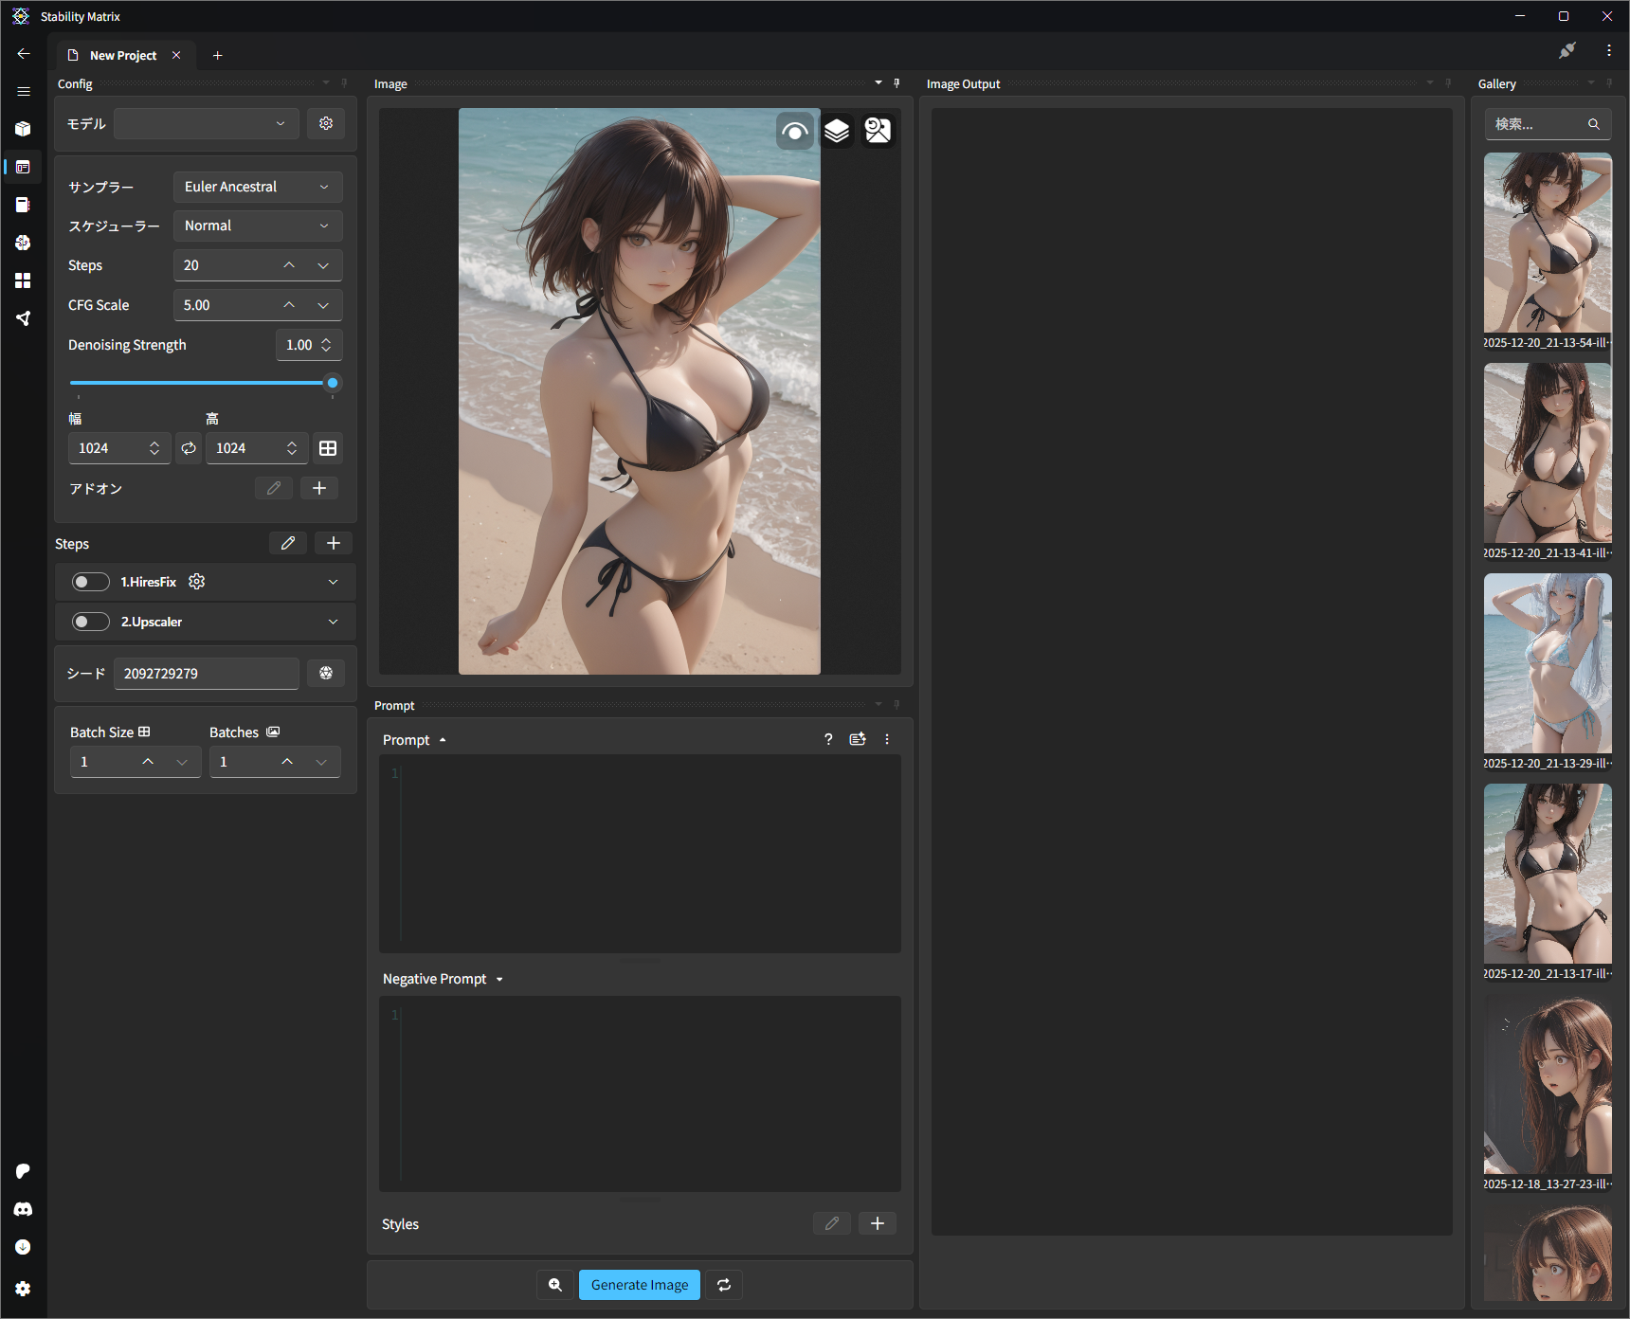Toggle the eye visibility icon on the image
This screenshot has width=1630, height=1319.
[794, 131]
